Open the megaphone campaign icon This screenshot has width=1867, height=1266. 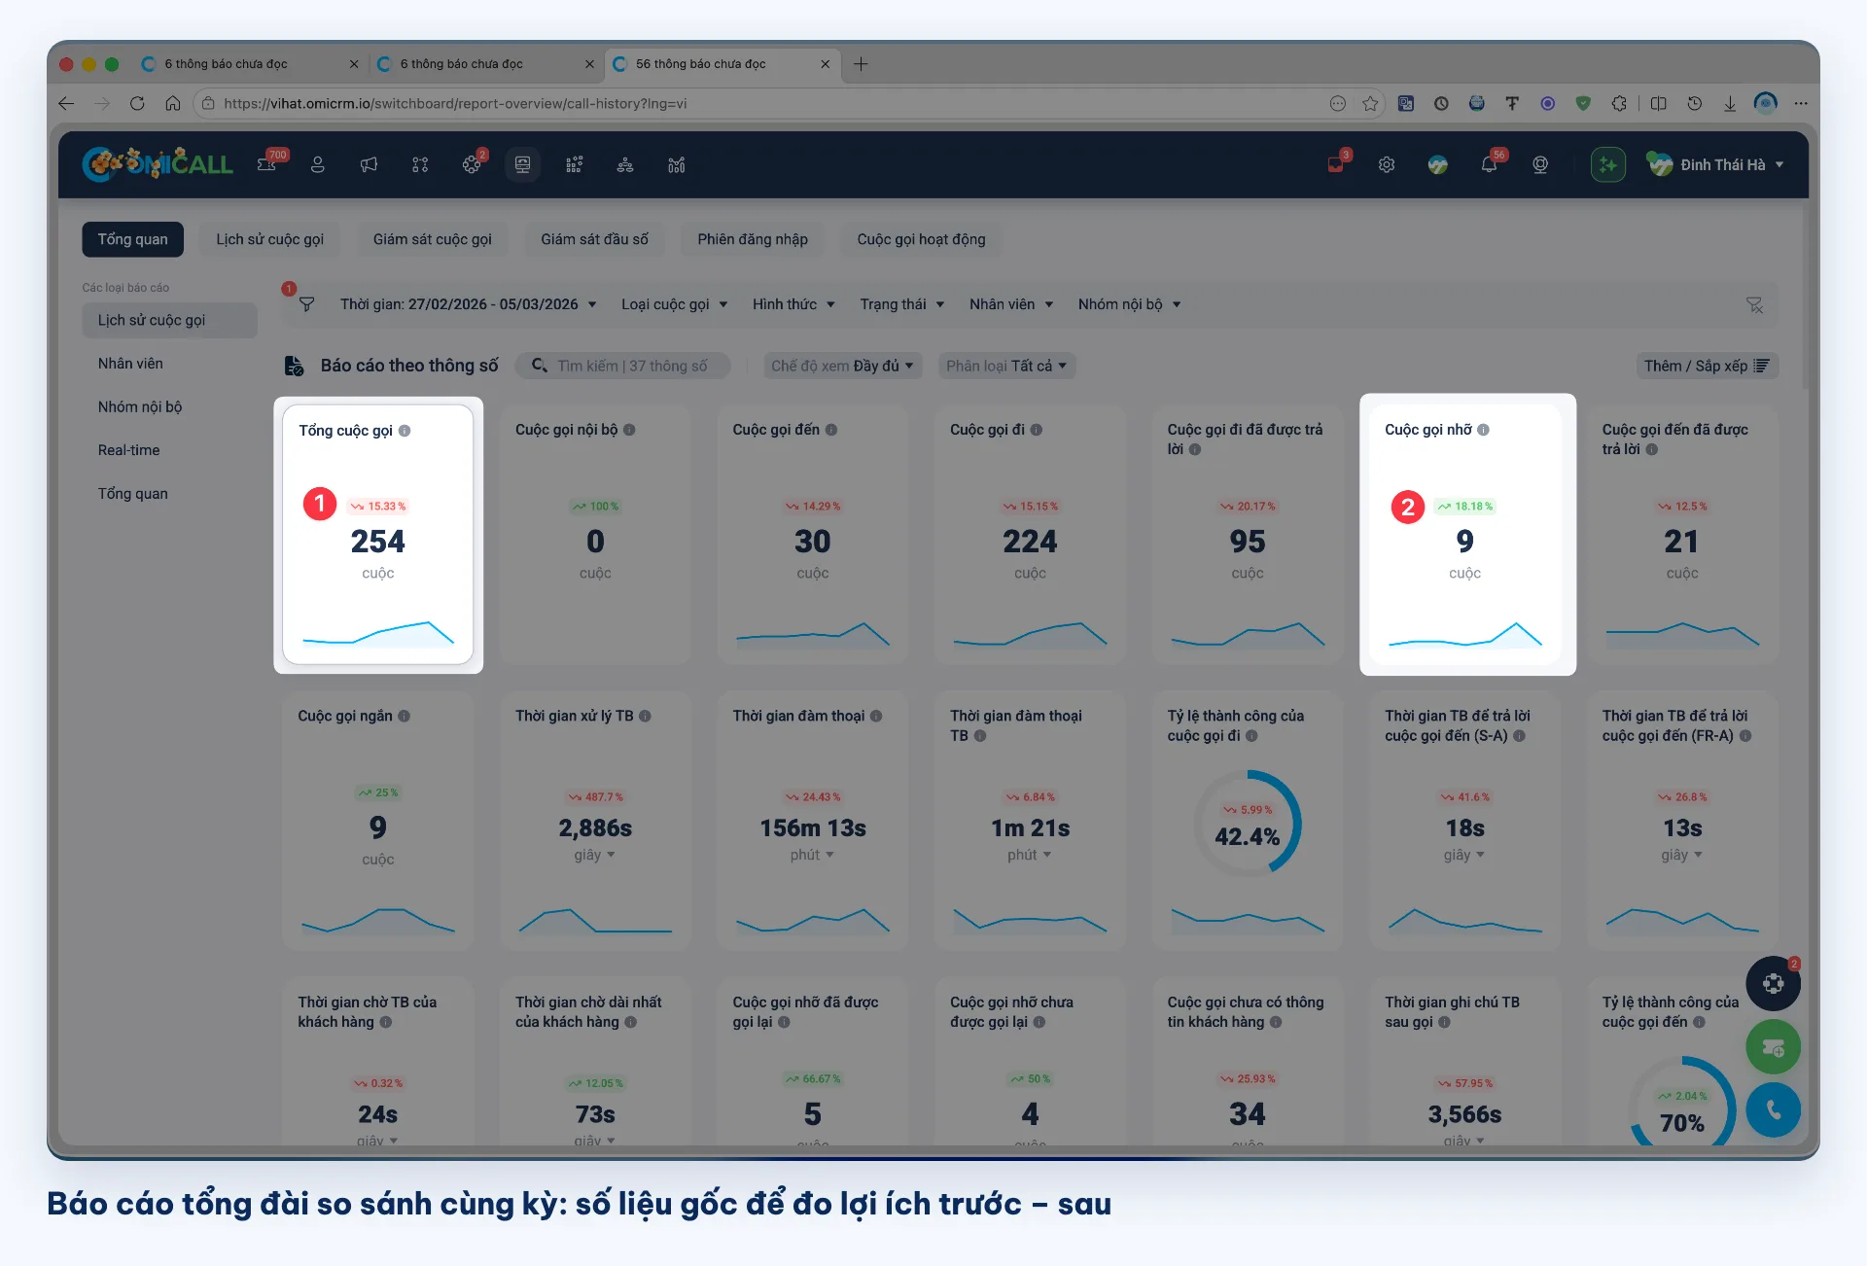[369, 165]
